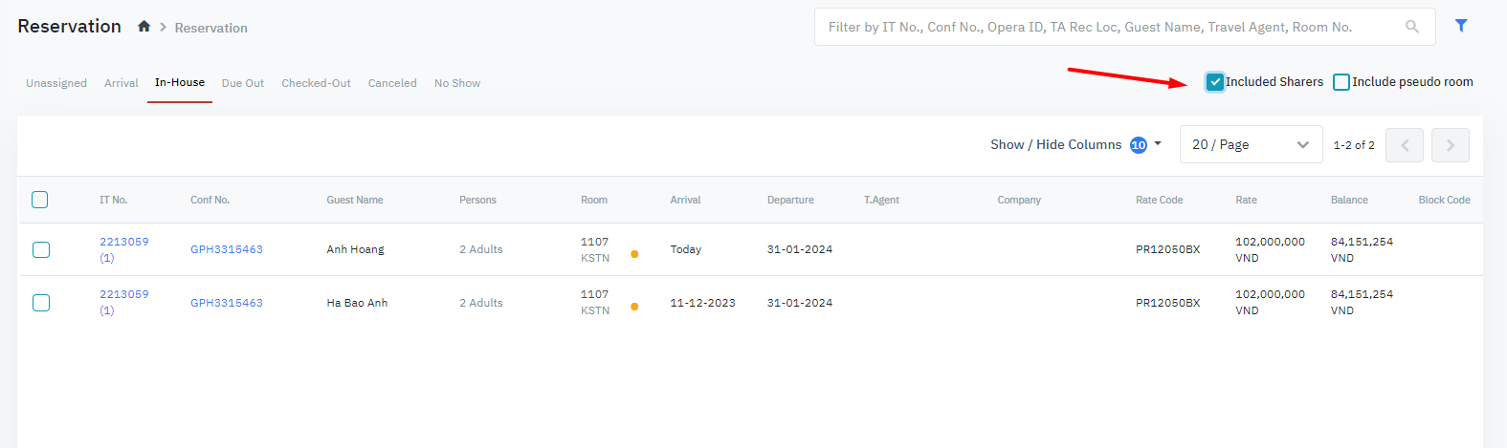Select the Anh Hoang row checkbox
1507x448 pixels.
click(x=41, y=249)
